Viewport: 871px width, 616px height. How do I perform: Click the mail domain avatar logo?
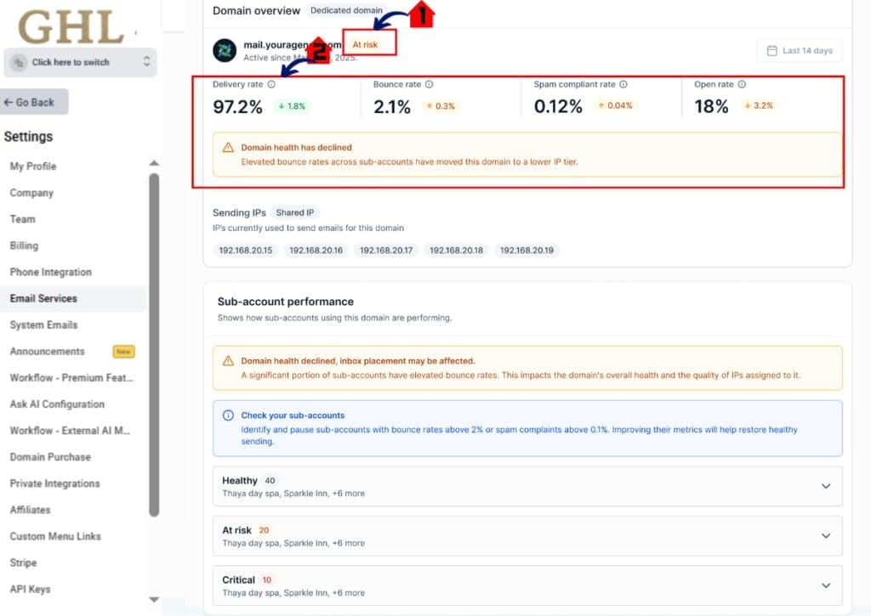[x=225, y=50]
